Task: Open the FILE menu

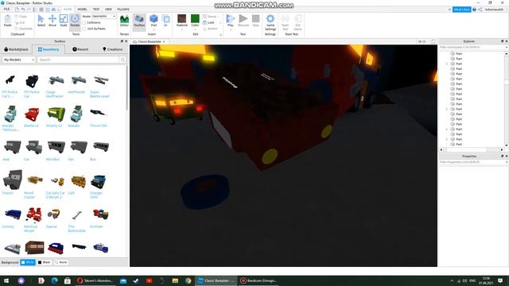Action: tap(6, 9)
